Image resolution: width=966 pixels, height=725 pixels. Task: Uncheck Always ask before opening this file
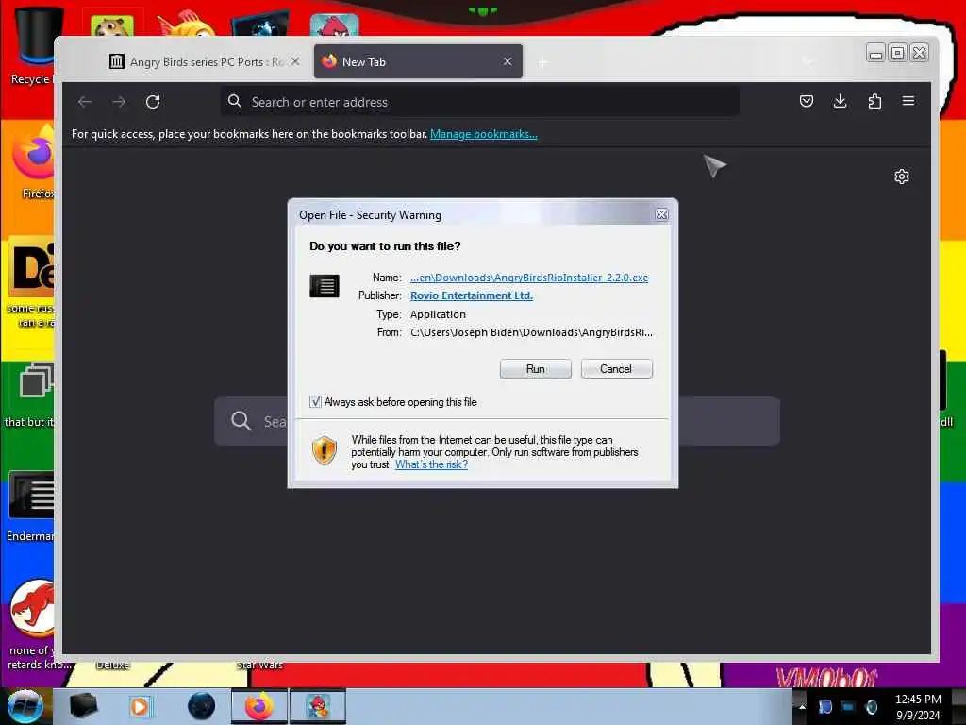click(315, 402)
